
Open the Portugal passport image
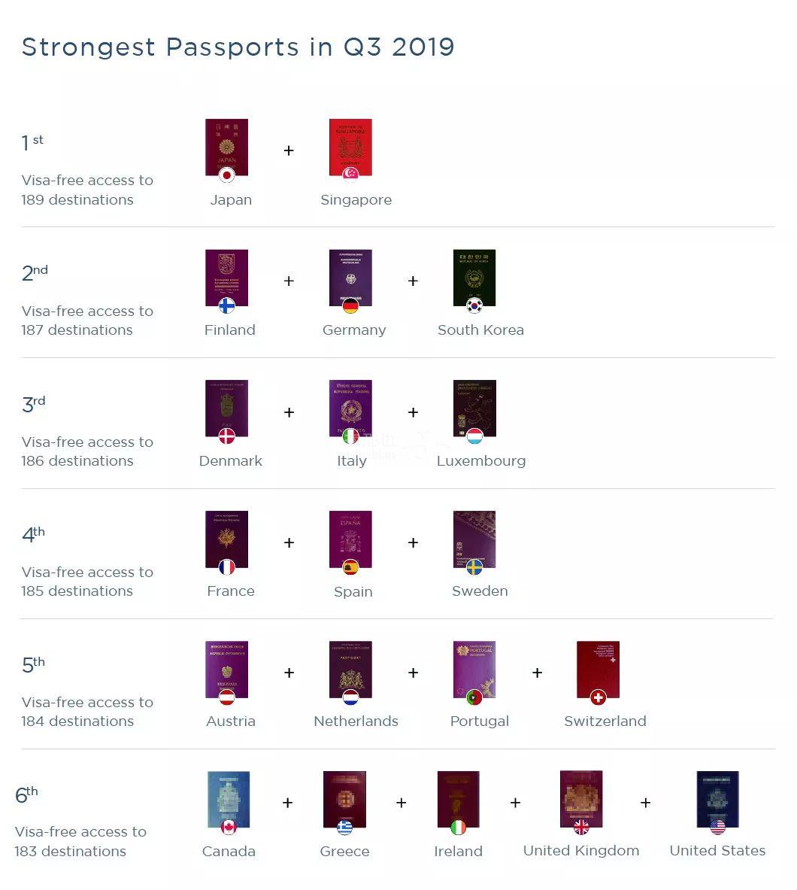474,667
